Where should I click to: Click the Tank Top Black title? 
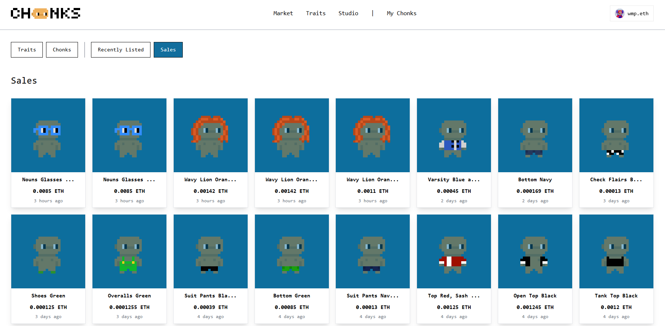click(616, 296)
